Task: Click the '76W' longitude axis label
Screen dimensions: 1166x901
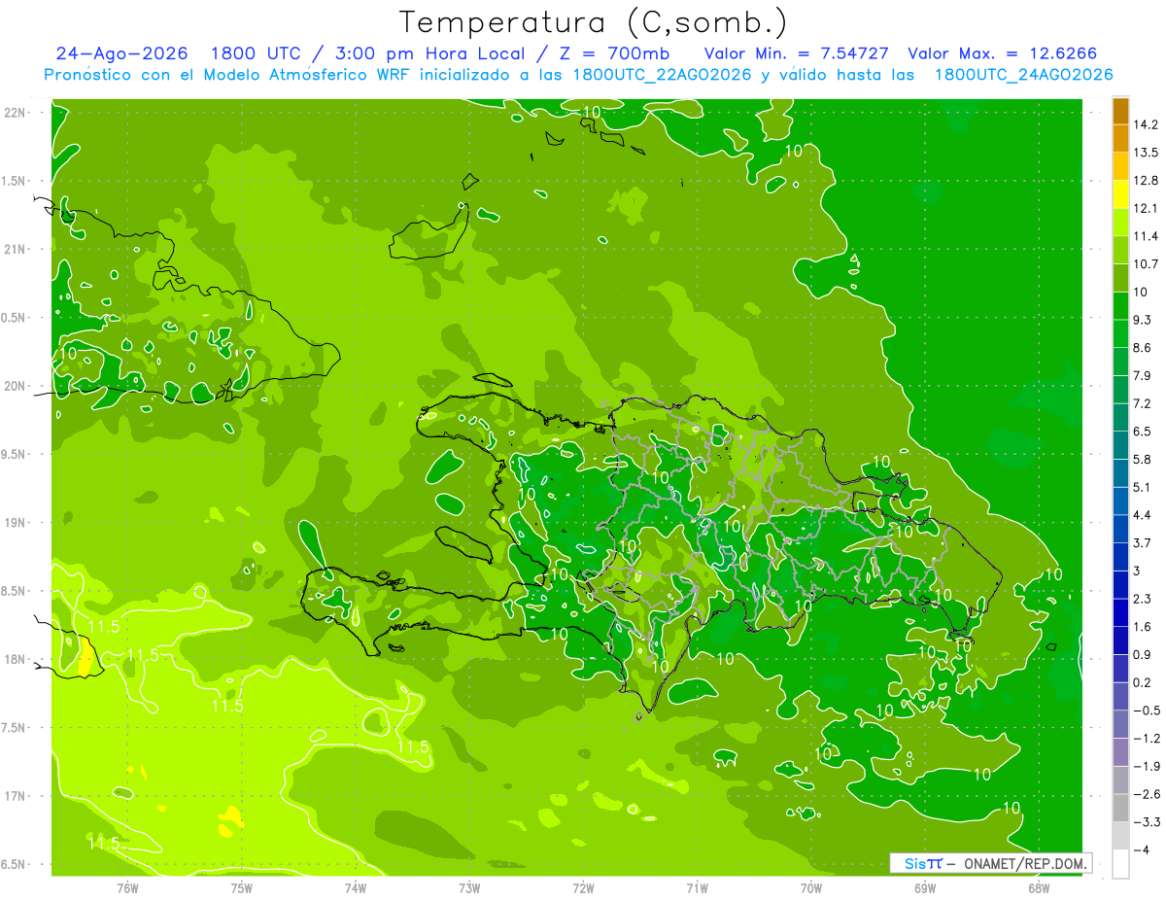Action: point(127,887)
